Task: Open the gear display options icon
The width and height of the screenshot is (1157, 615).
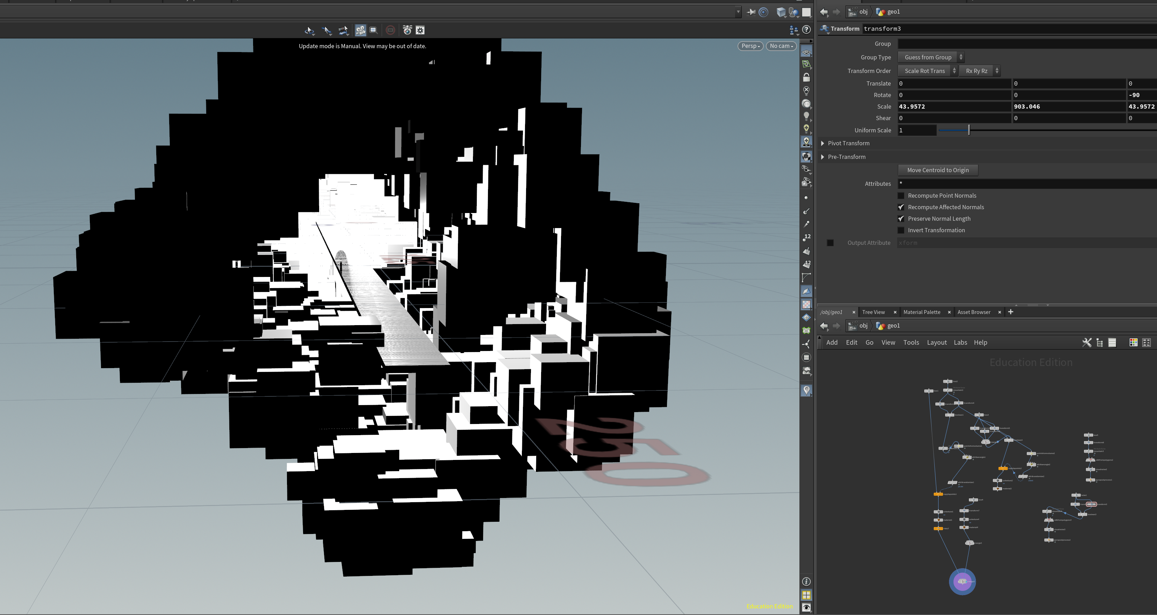Action: click(x=421, y=30)
